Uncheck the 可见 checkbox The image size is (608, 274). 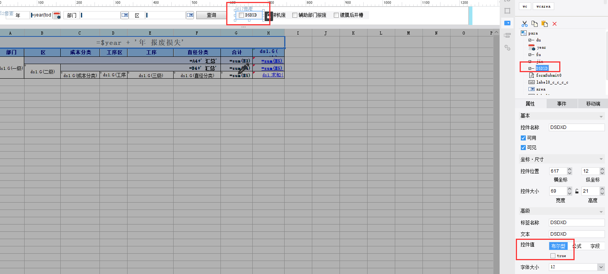pyautogui.click(x=523, y=147)
